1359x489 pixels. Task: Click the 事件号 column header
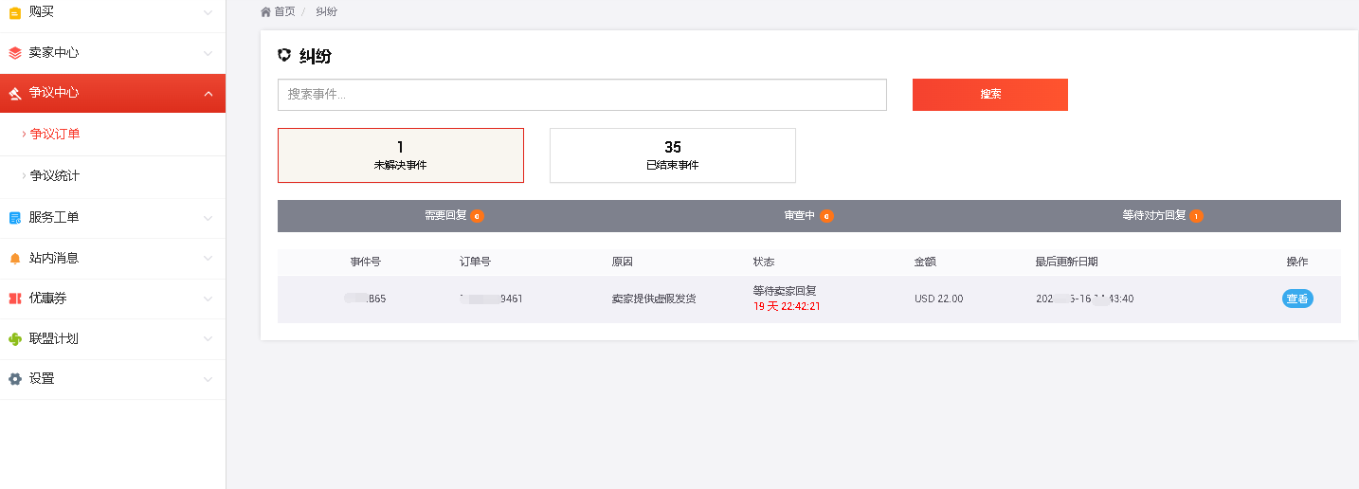(365, 262)
